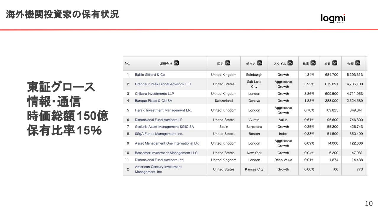
Task: Open American Century Investment Management link
Action: pyautogui.click(x=158, y=169)
